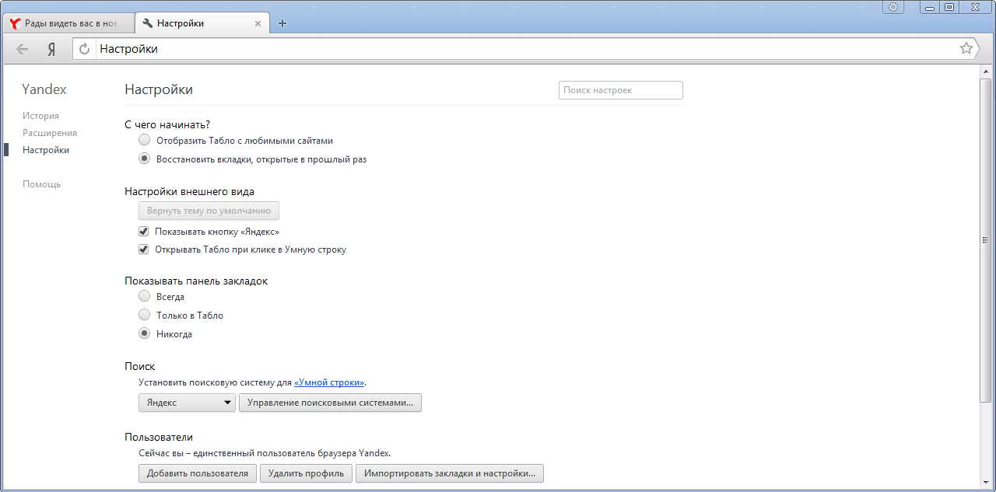Viewport: 996px width, 492px height.
Task: Switch to the first Yandex welcome tab
Action: tap(68, 23)
